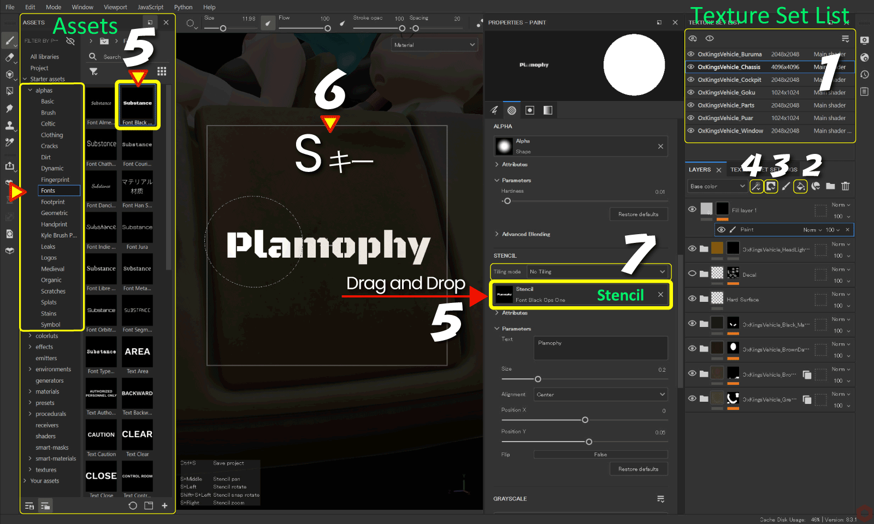Screen dimensions: 874x524
Task: Open the File menu
Action: pyautogui.click(x=10, y=7)
